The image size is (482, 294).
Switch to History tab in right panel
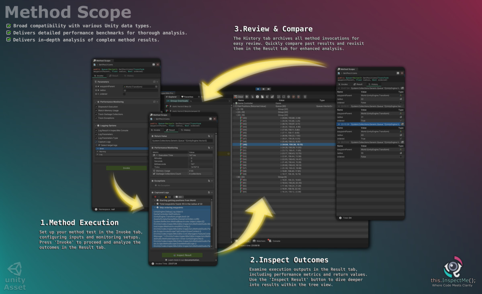coord(373,84)
